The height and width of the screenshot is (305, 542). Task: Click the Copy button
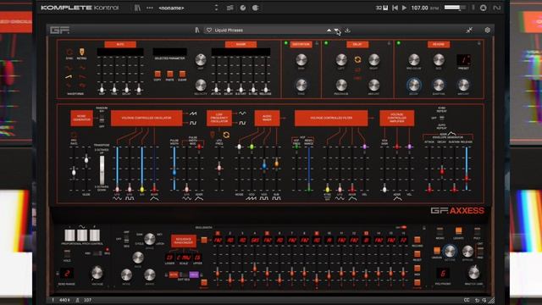click(x=158, y=74)
